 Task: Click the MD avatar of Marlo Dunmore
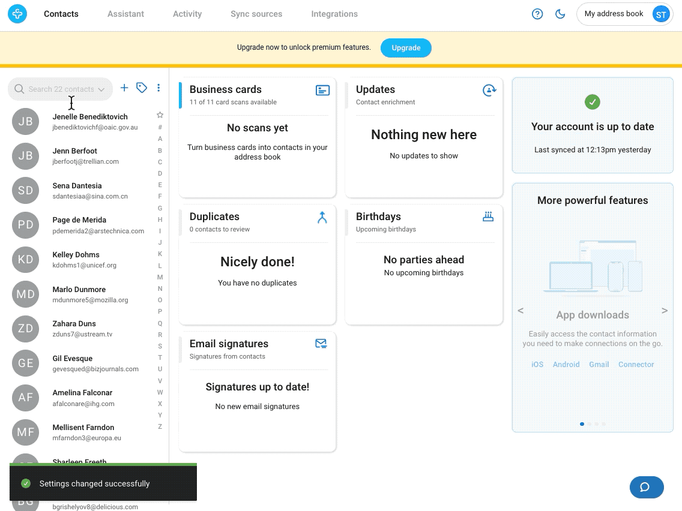pyautogui.click(x=25, y=294)
